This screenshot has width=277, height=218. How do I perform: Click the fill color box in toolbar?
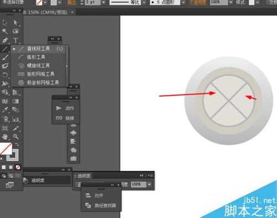coord(6,149)
